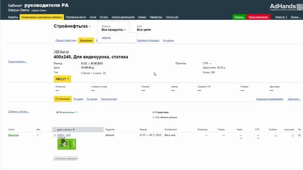Image resolution: width=303 pixels, height=170 pixels.
Task: Click the Выход link
Action: pyautogui.click(x=296, y=17)
